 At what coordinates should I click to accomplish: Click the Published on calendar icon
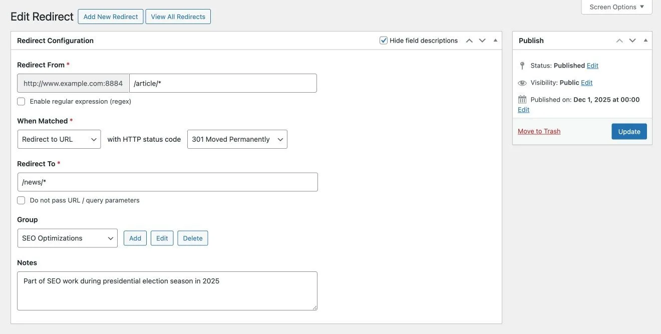(x=522, y=100)
